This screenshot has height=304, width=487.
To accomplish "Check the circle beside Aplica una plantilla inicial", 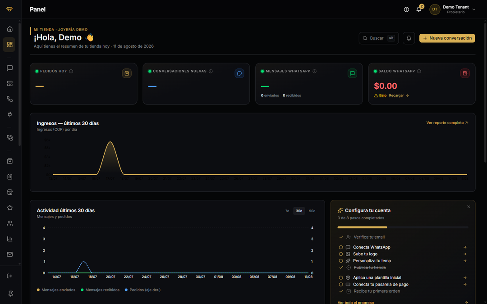I will (x=341, y=277).
